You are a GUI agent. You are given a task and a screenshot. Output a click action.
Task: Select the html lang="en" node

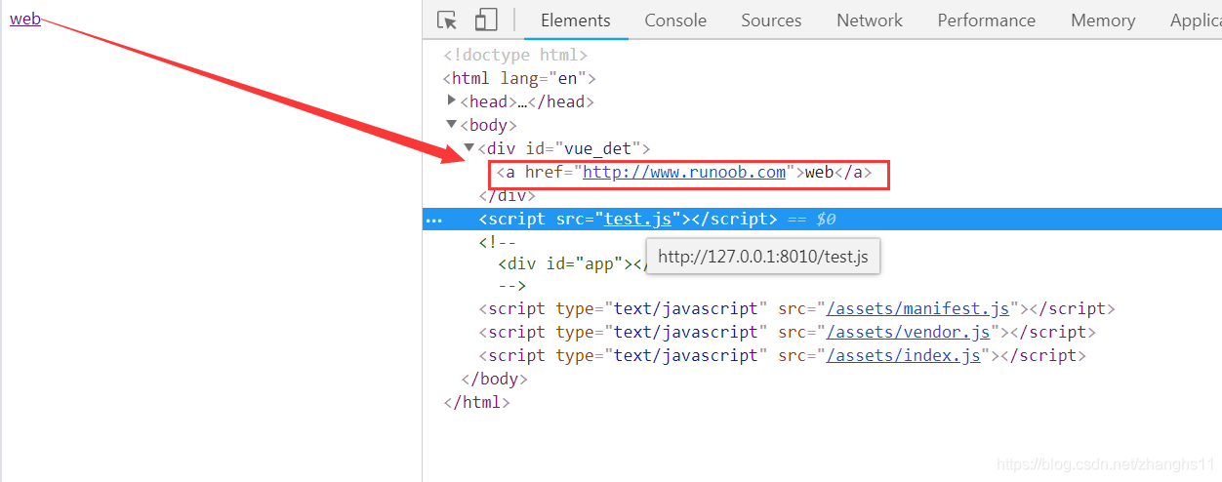(519, 79)
